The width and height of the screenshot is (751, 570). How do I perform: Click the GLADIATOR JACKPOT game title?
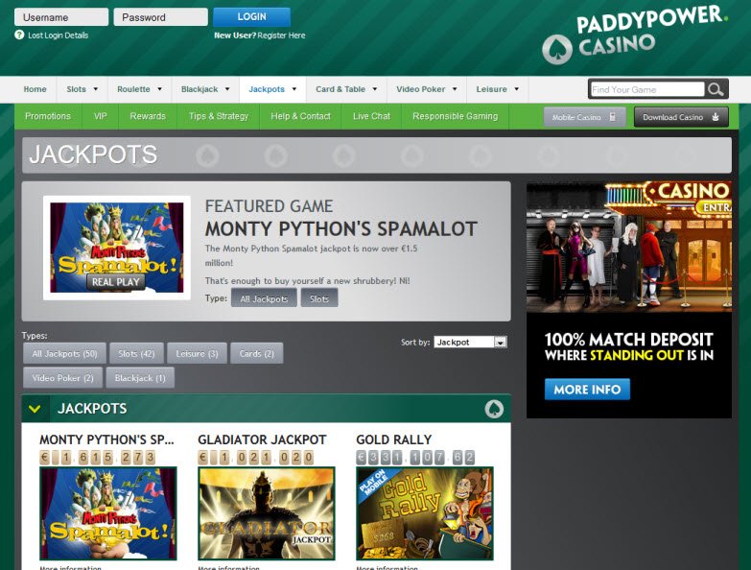point(262,439)
